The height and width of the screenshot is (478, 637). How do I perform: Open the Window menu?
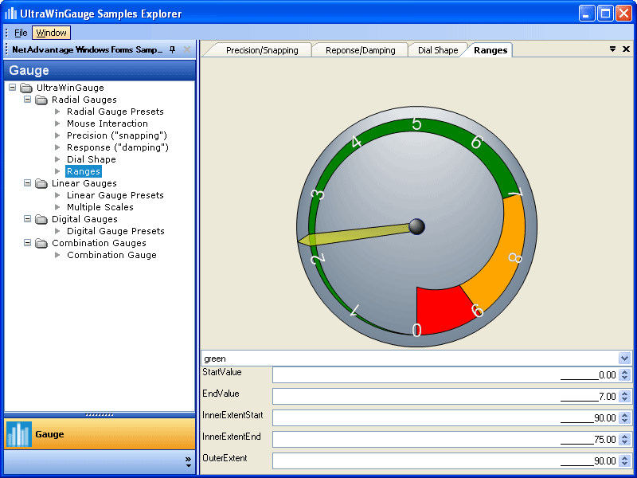(50, 33)
